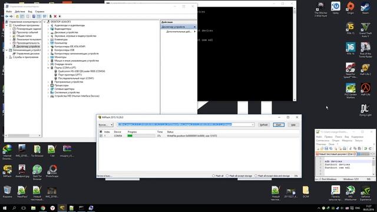Select Управление дисками in the left tree
Image resolution: width=377 pixels, height=212 pixels.
click(x=28, y=54)
